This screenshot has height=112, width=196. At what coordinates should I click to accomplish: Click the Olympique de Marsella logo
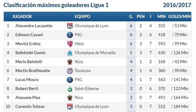pyautogui.click(x=70, y=53)
